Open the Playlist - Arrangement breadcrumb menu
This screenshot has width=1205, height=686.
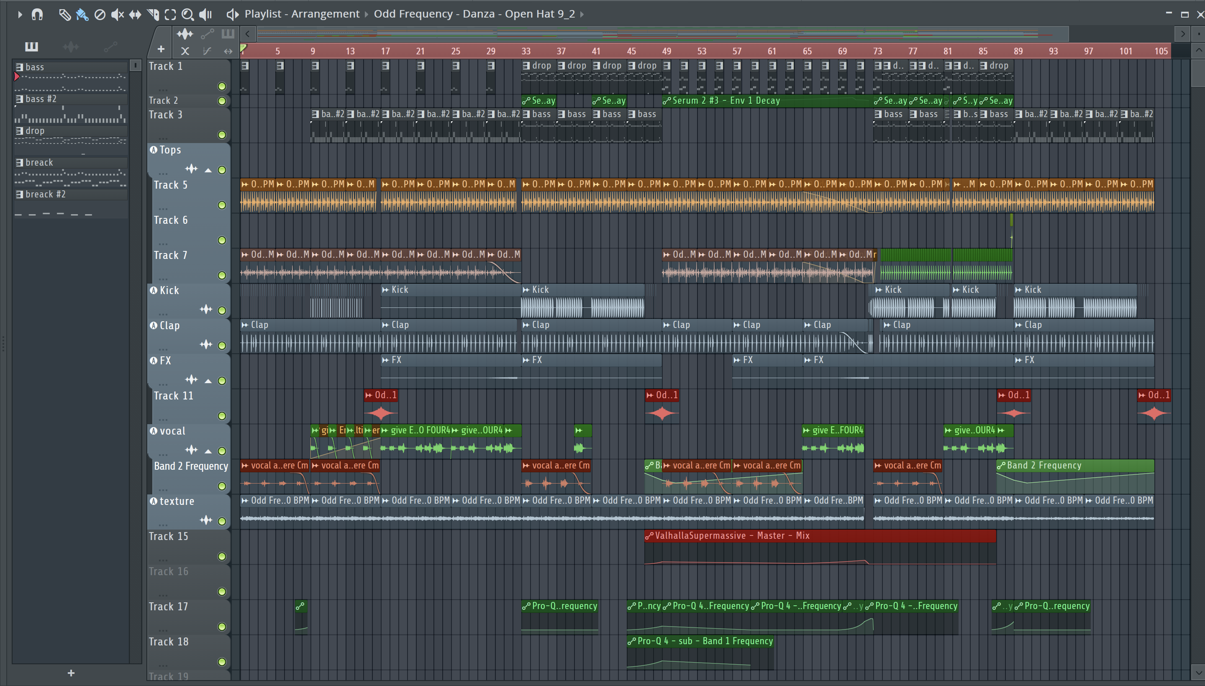tap(302, 14)
